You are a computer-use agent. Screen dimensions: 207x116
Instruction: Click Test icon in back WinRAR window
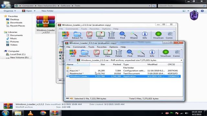point(89,35)
